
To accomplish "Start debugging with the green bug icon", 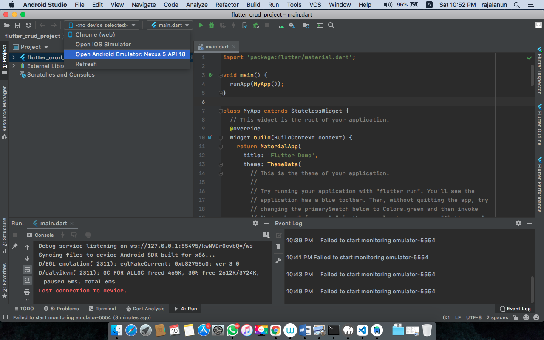I will coord(212,25).
